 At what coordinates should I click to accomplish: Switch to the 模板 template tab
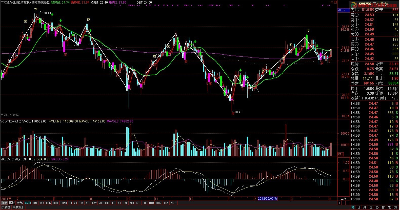12,203
